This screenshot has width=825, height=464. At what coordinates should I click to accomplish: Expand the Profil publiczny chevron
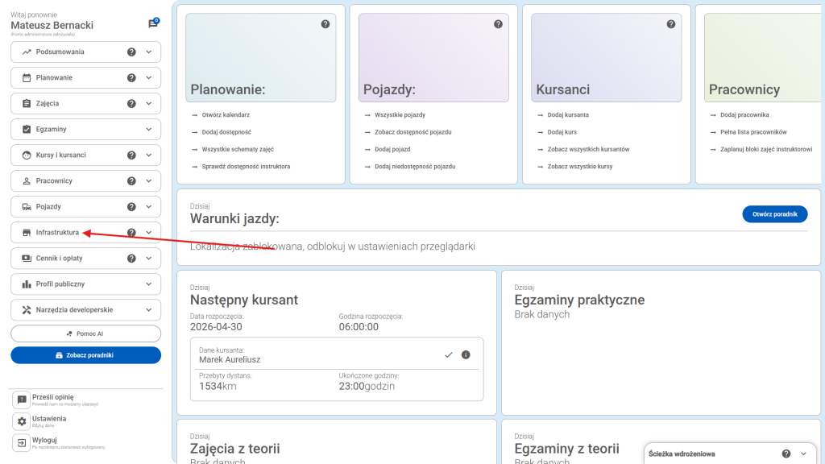point(148,284)
